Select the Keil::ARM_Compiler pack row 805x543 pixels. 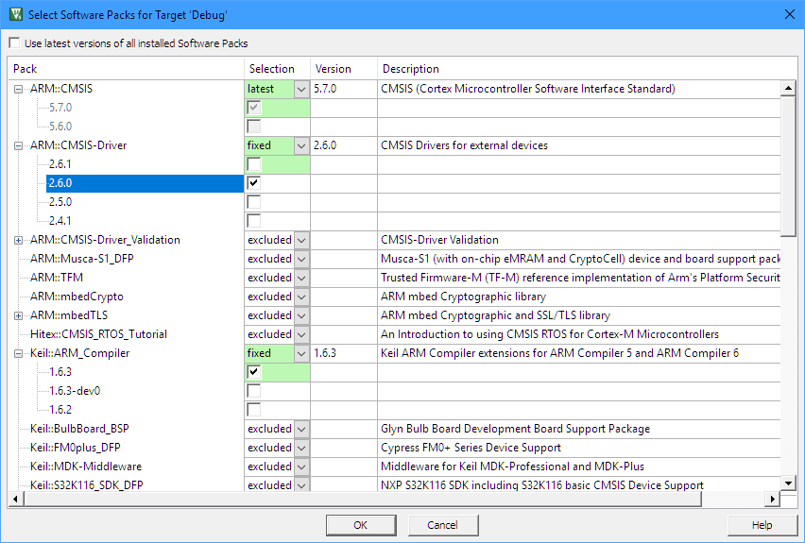click(x=79, y=353)
